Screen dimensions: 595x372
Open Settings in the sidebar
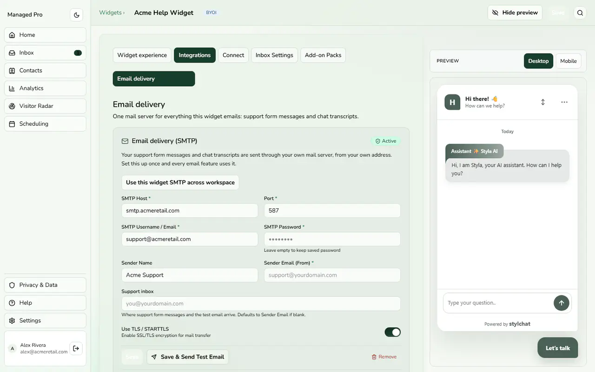point(45,320)
